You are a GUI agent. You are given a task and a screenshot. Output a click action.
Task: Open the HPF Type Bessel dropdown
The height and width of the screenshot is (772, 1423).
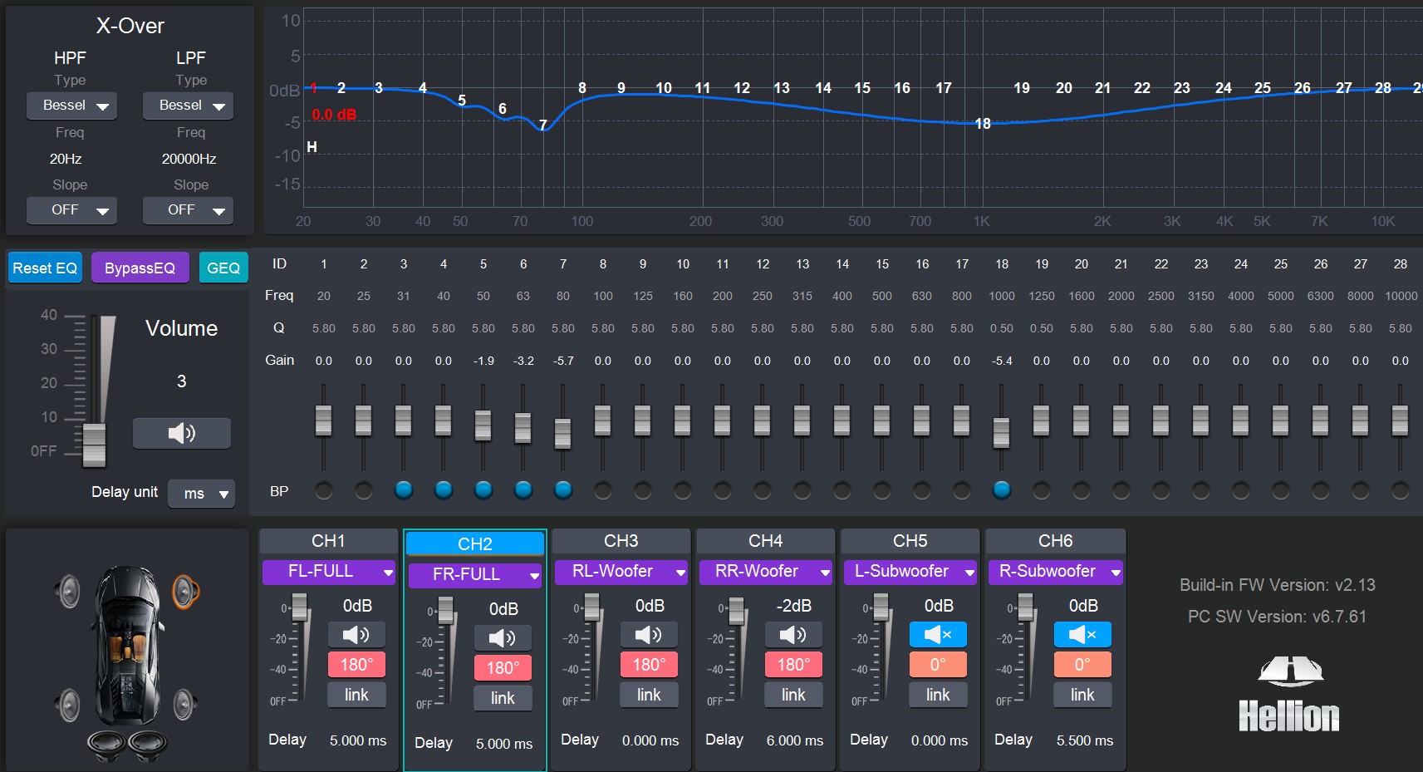(x=71, y=106)
